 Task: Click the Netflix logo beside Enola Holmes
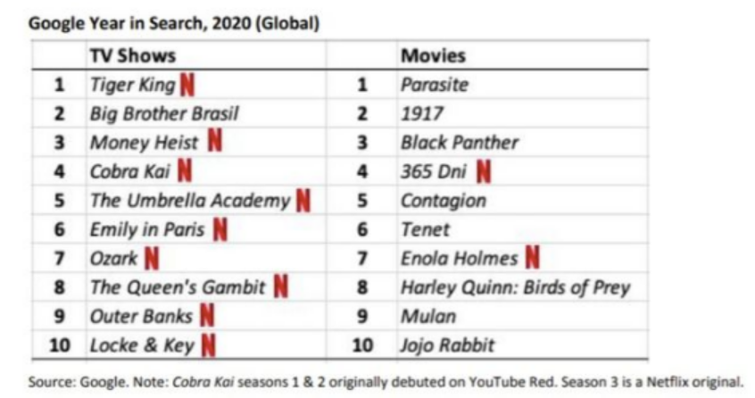tap(532, 259)
